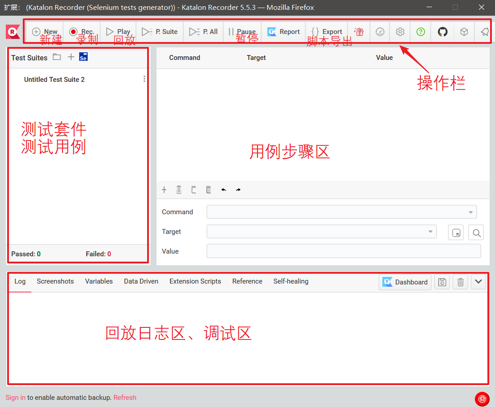Switch to the Self-healing tab

(x=291, y=281)
